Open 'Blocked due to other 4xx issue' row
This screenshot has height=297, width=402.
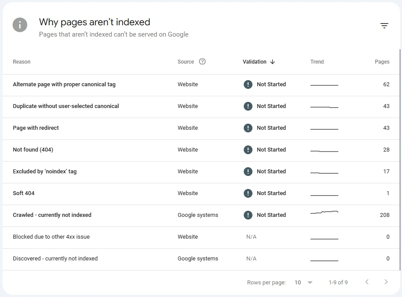[201, 238]
